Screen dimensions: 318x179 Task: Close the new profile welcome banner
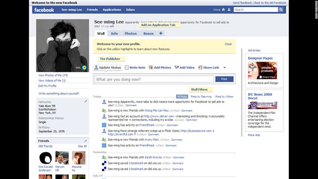[228, 44]
